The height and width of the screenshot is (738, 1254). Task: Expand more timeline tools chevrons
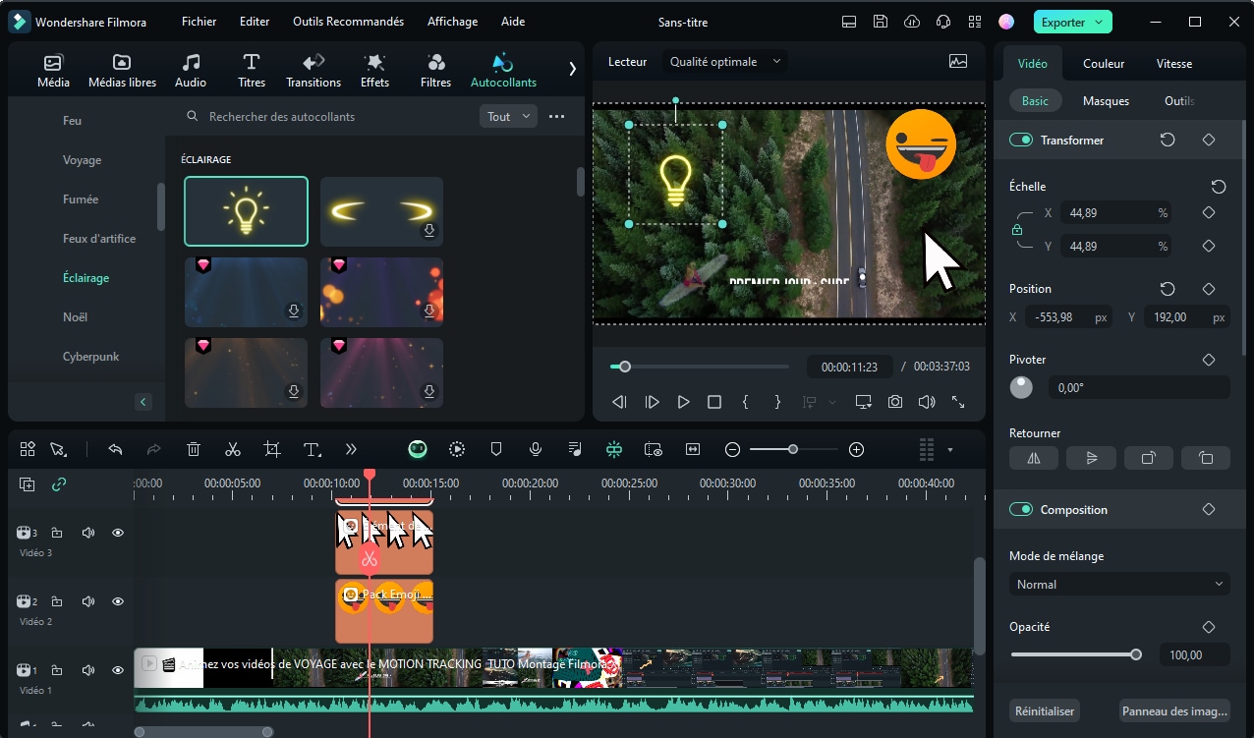point(351,449)
